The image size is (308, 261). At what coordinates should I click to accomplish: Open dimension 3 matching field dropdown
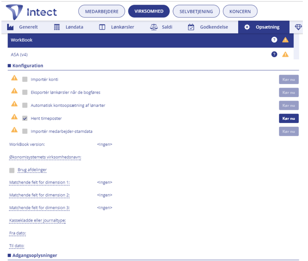[104, 208]
